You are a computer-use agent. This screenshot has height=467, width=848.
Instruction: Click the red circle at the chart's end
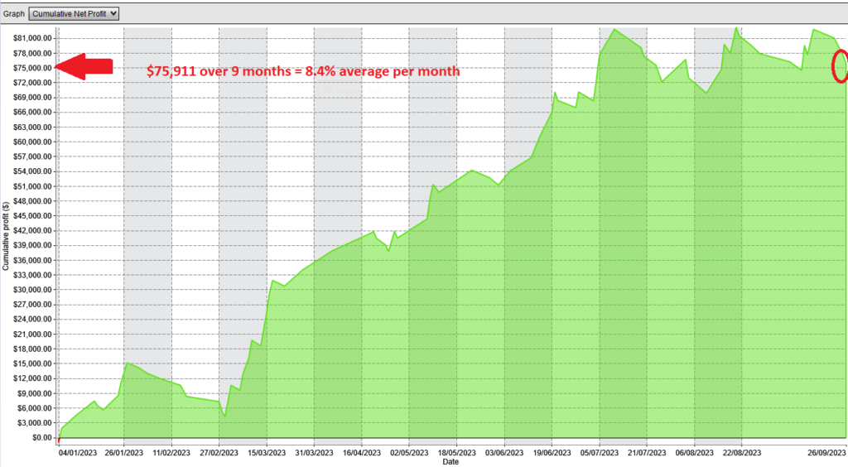[841, 66]
